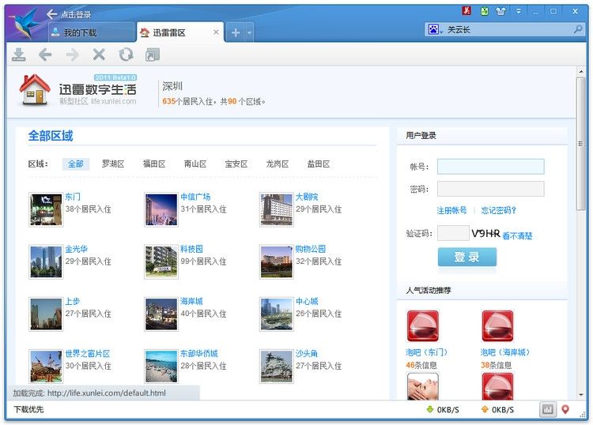Open the 科技园 community thumbnail
The height and width of the screenshot is (425, 593).
161,261
